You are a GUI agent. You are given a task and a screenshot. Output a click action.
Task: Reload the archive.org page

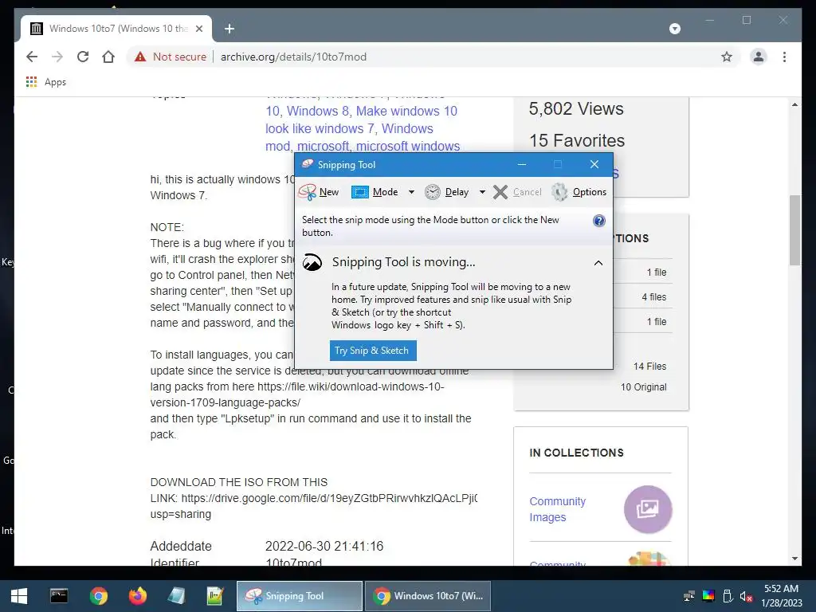click(x=83, y=57)
